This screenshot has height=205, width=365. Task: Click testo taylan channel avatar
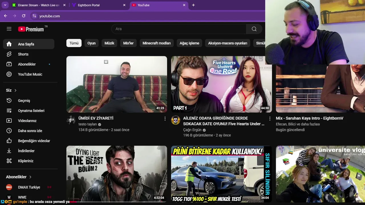[71, 120]
